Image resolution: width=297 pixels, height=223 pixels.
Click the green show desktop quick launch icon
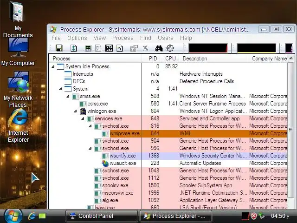(42, 216)
